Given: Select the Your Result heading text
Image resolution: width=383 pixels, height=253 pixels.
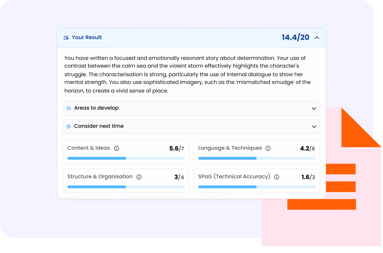Looking at the screenshot, I should pyautogui.click(x=87, y=38).
